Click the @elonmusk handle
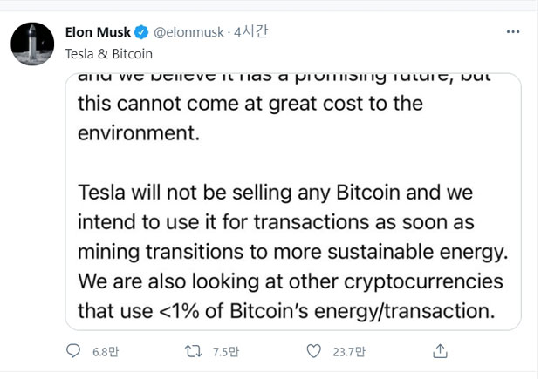Image resolution: width=541 pixels, height=379 pixels. [188, 32]
